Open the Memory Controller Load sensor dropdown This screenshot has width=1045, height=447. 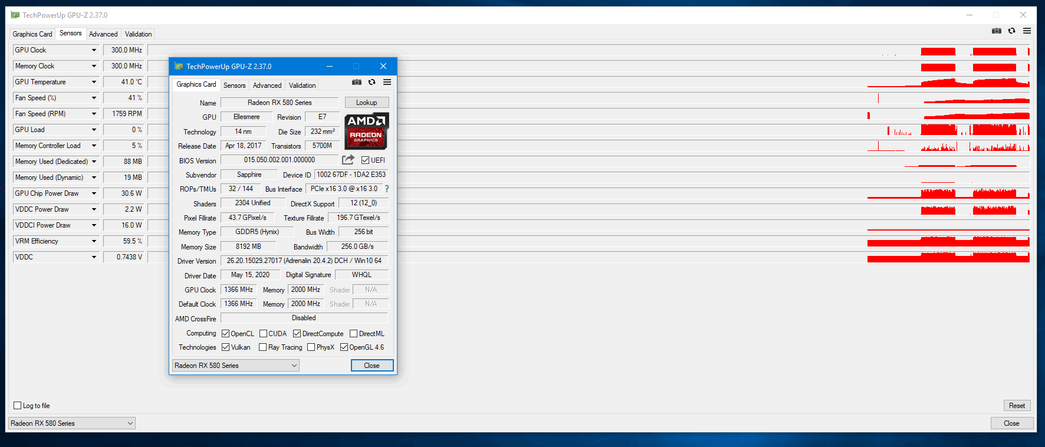click(94, 146)
